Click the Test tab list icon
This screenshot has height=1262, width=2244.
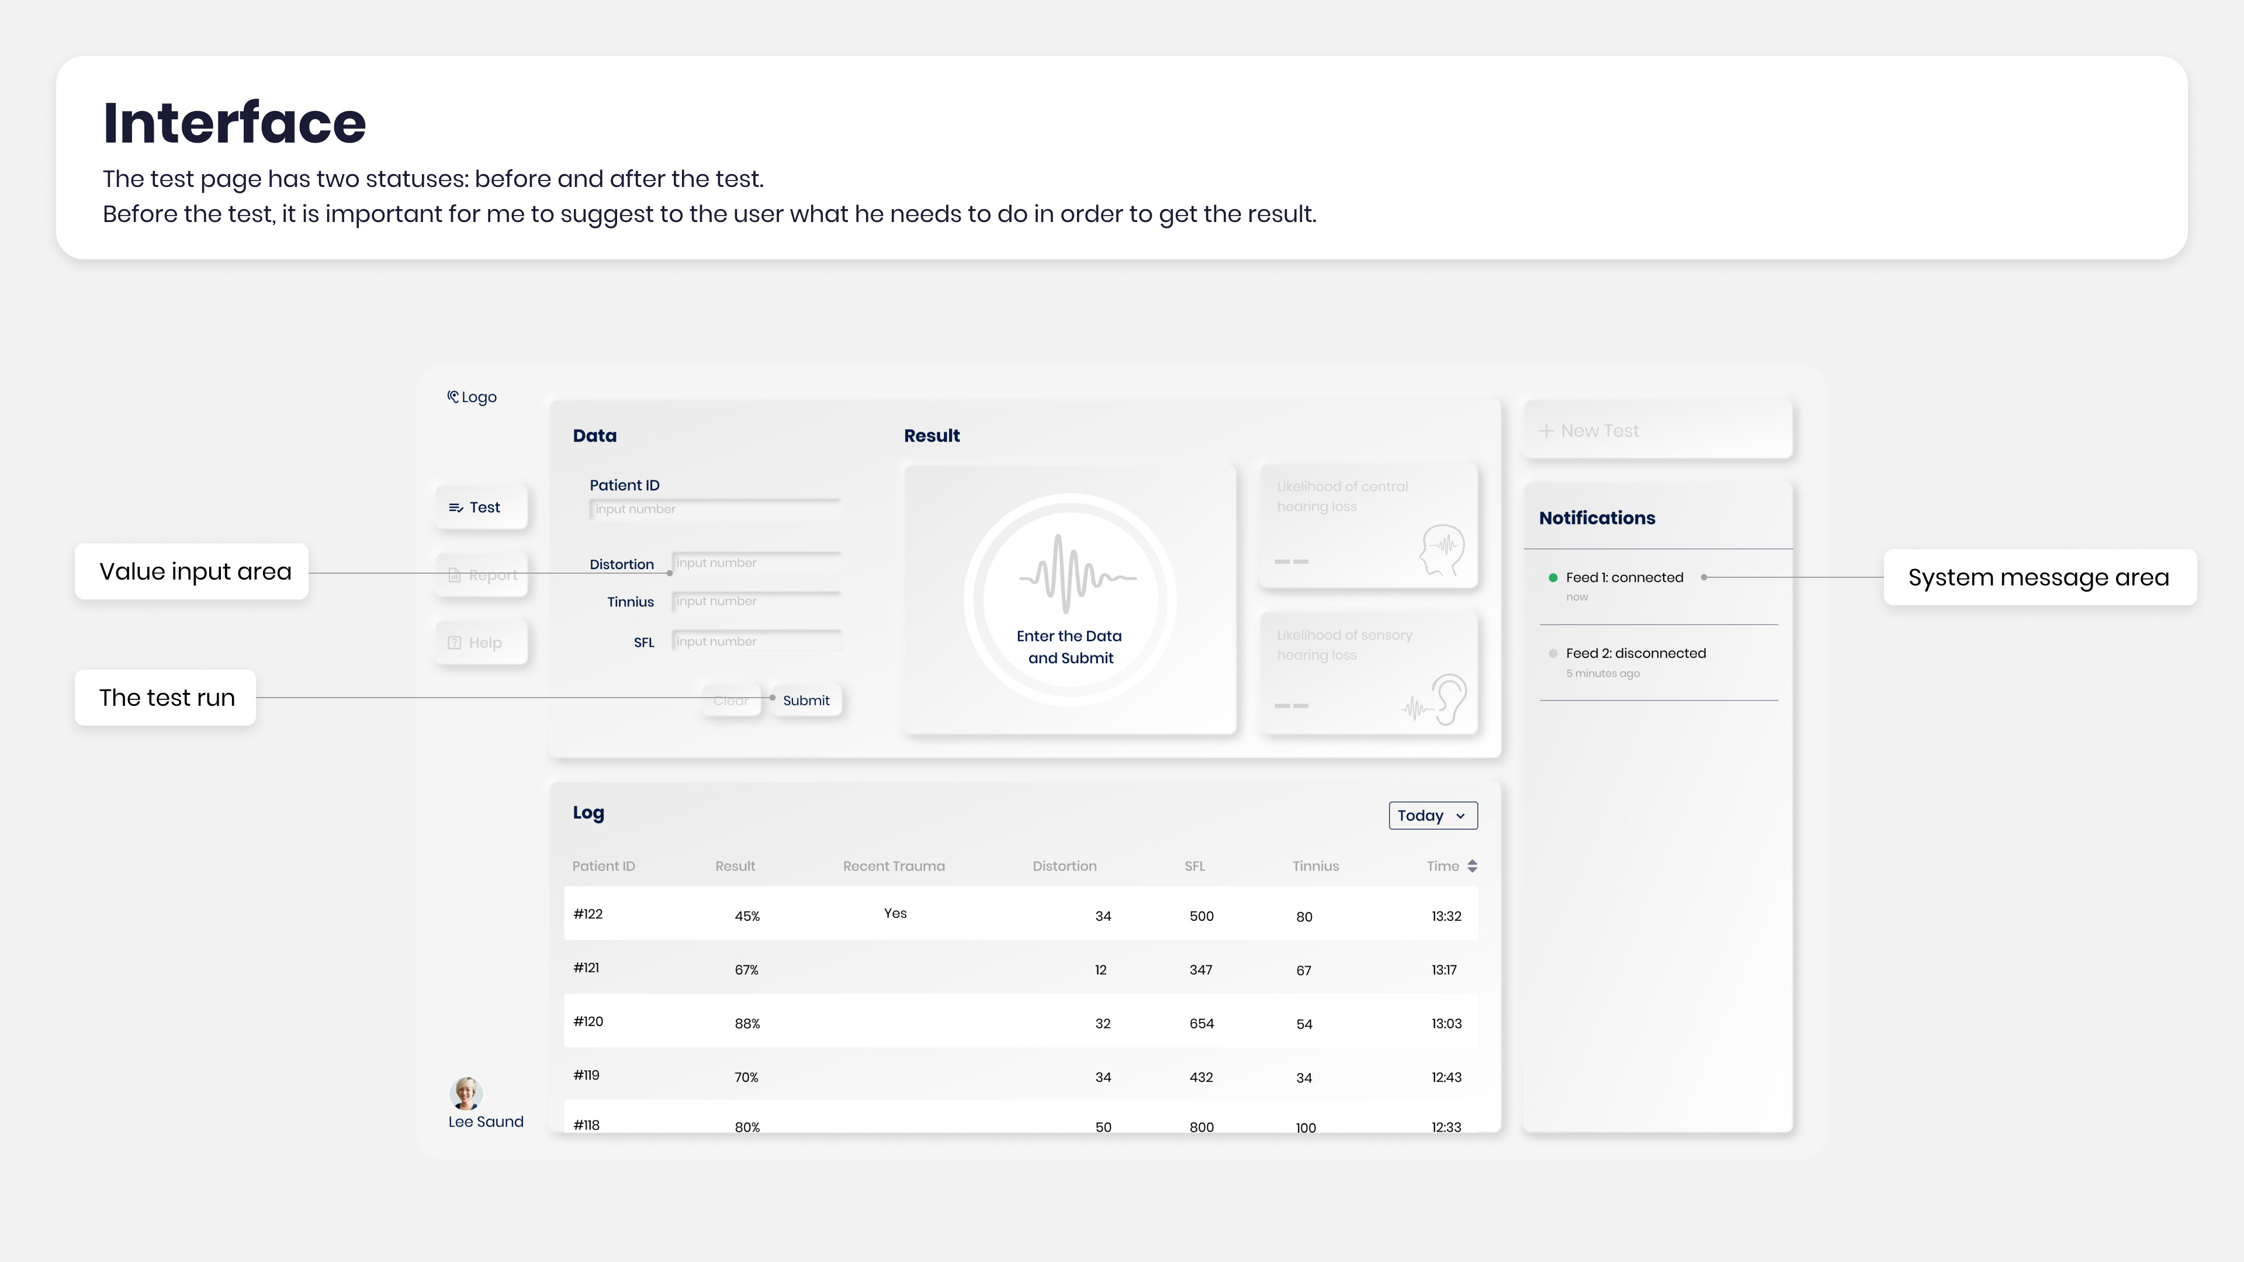point(456,508)
